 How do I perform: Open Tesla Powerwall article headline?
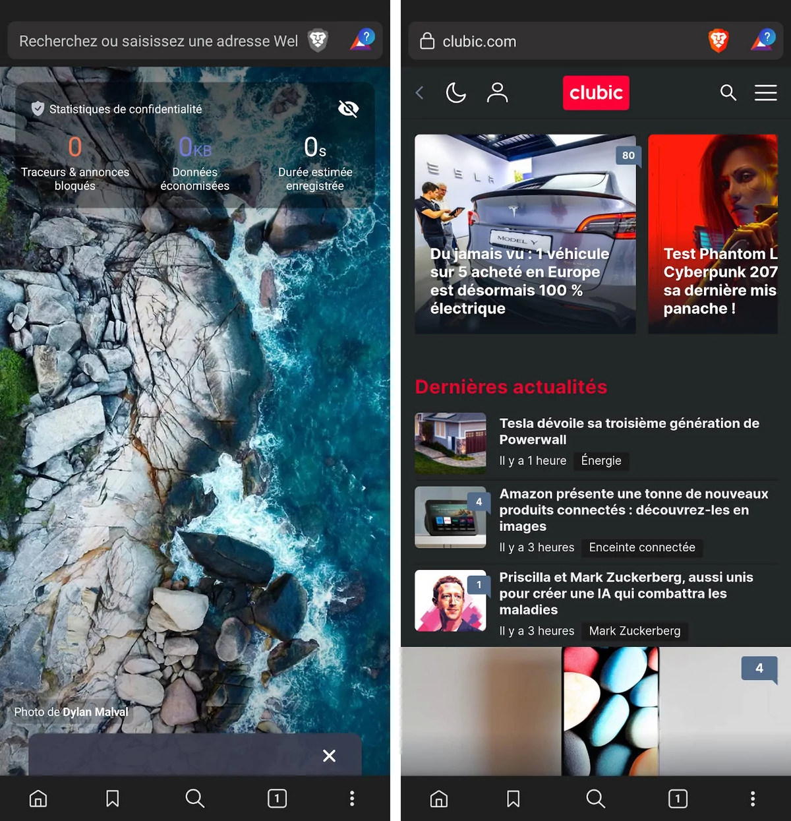[630, 431]
